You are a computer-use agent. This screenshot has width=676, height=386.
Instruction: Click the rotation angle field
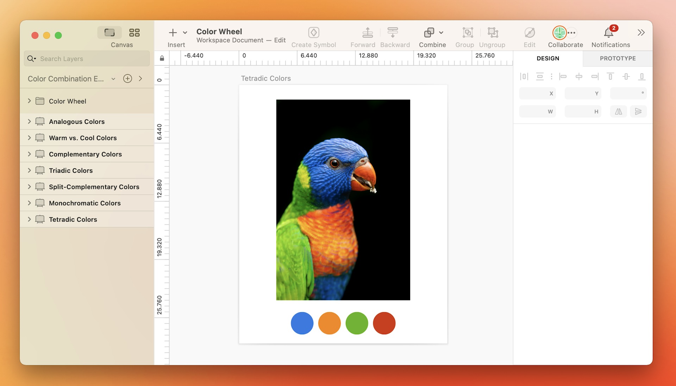point(628,93)
